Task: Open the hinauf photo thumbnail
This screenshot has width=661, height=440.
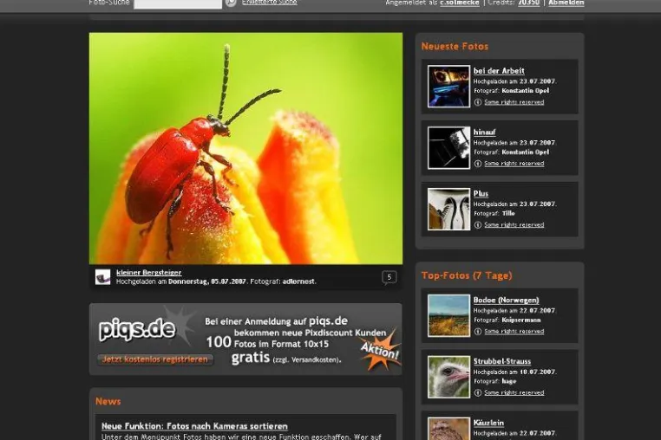Action: [x=448, y=148]
